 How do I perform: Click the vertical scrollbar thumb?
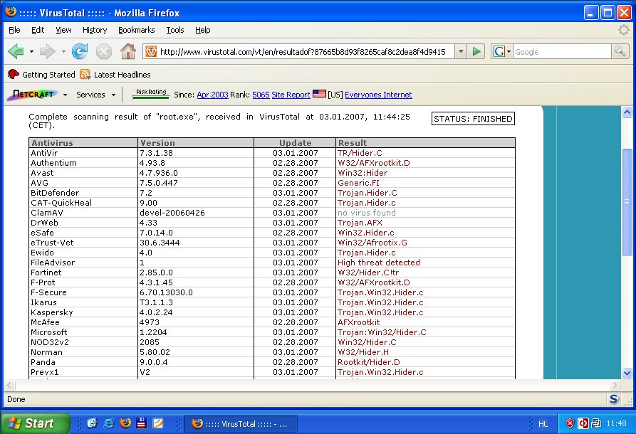[627, 202]
